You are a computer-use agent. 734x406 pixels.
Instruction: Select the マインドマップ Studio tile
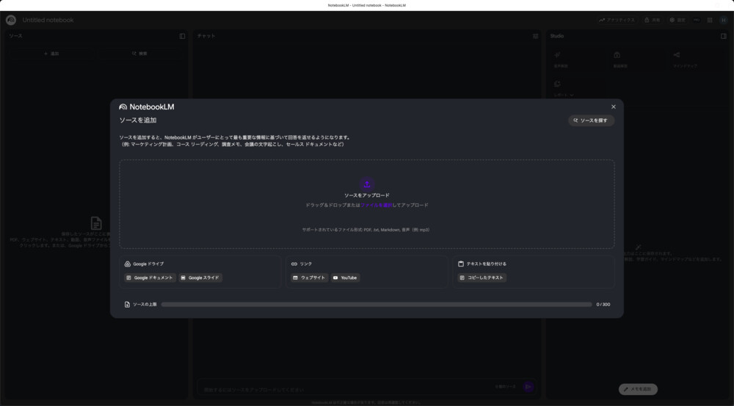pos(697,60)
